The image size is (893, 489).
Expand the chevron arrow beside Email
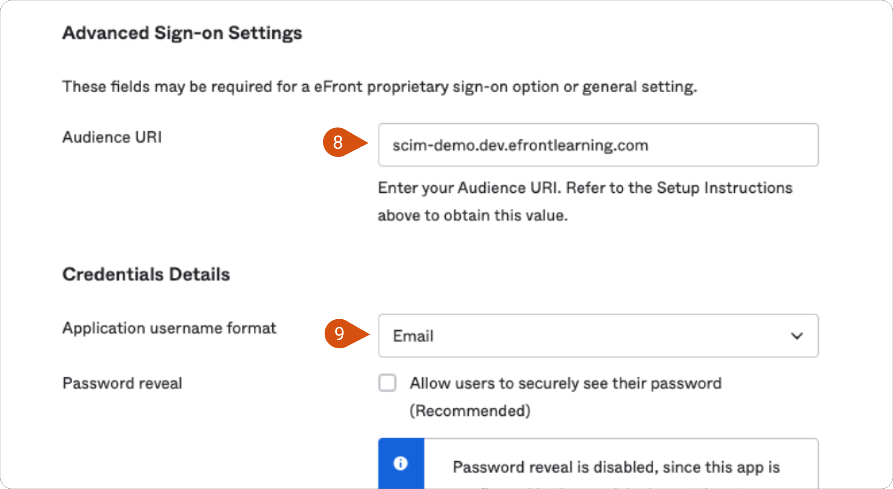click(x=797, y=336)
